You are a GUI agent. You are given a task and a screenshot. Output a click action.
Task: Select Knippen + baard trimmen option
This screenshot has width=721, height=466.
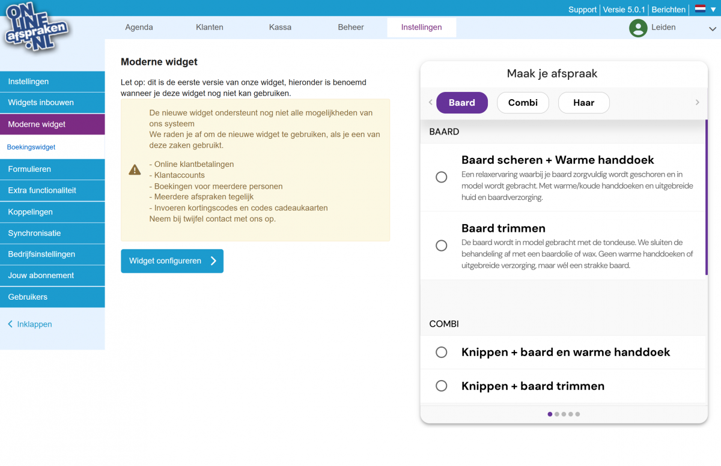(441, 386)
